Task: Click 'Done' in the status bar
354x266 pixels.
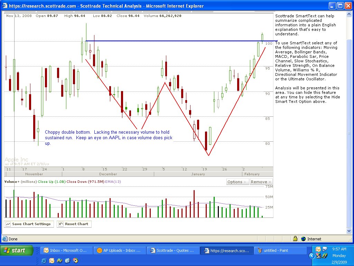Action: [13, 239]
